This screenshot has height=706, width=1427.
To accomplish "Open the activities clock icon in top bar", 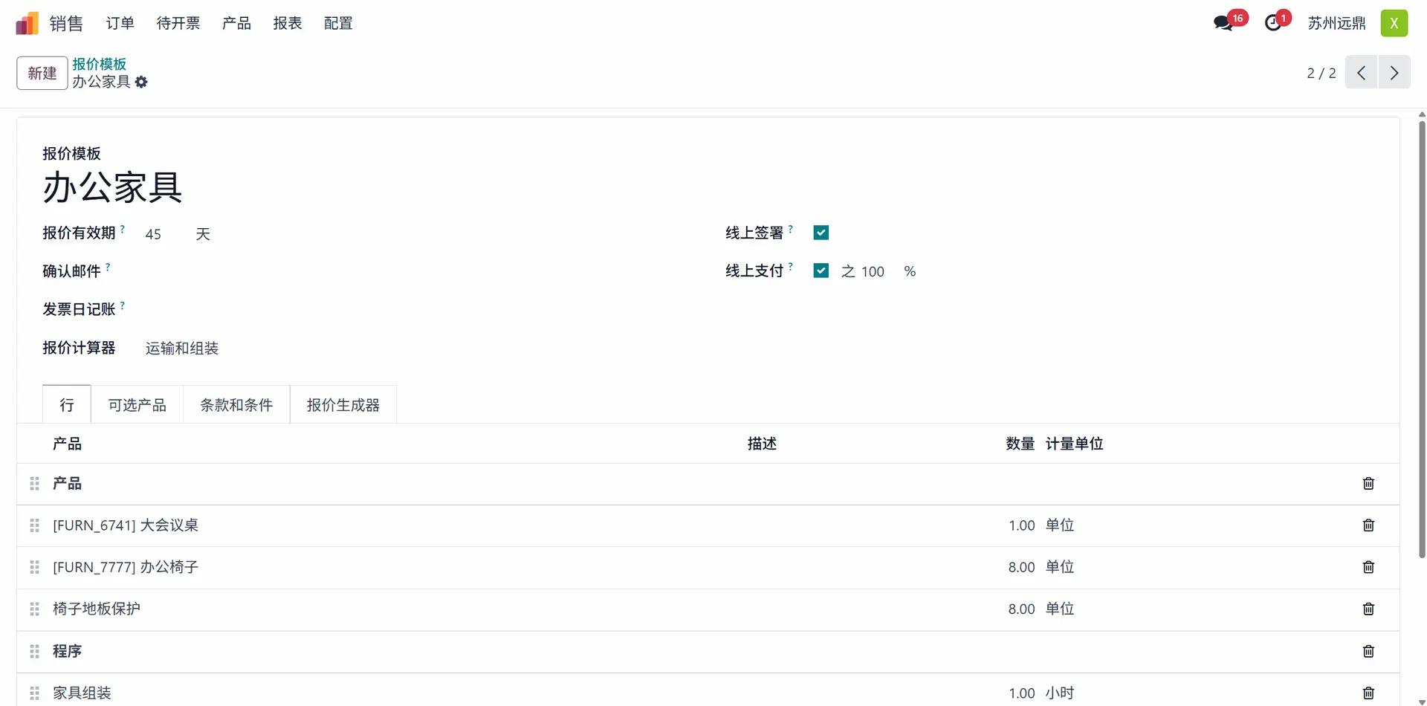I will 1273,23.
